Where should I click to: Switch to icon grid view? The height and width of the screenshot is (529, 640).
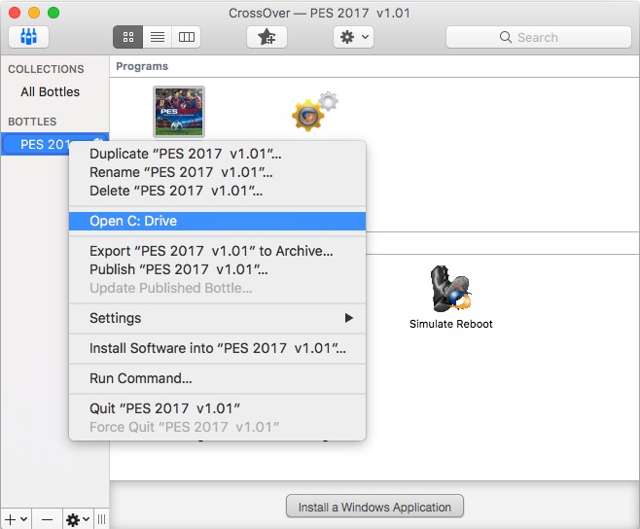click(127, 37)
